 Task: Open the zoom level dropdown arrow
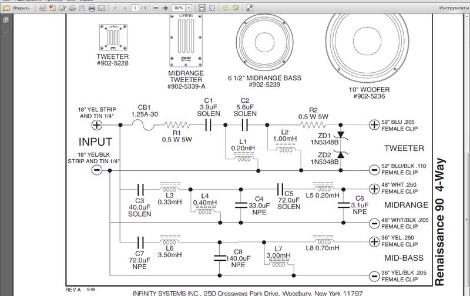(x=189, y=8)
